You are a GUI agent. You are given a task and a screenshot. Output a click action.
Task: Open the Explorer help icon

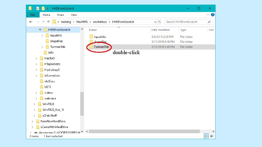[x=213, y=15]
